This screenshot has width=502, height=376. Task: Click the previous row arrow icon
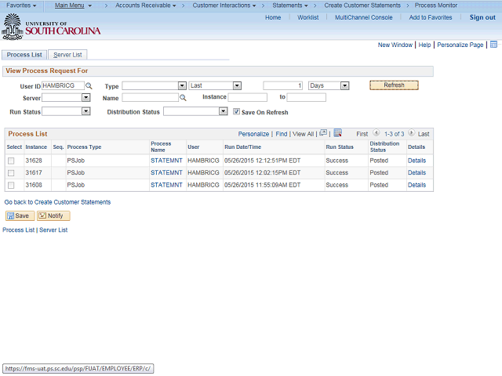(376, 132)
